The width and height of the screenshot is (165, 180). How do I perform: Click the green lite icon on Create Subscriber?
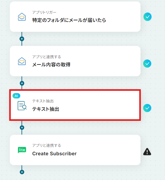click(x=22, y=150)
